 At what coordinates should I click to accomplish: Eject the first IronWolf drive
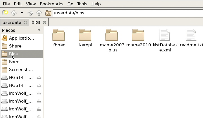(39, 93)
